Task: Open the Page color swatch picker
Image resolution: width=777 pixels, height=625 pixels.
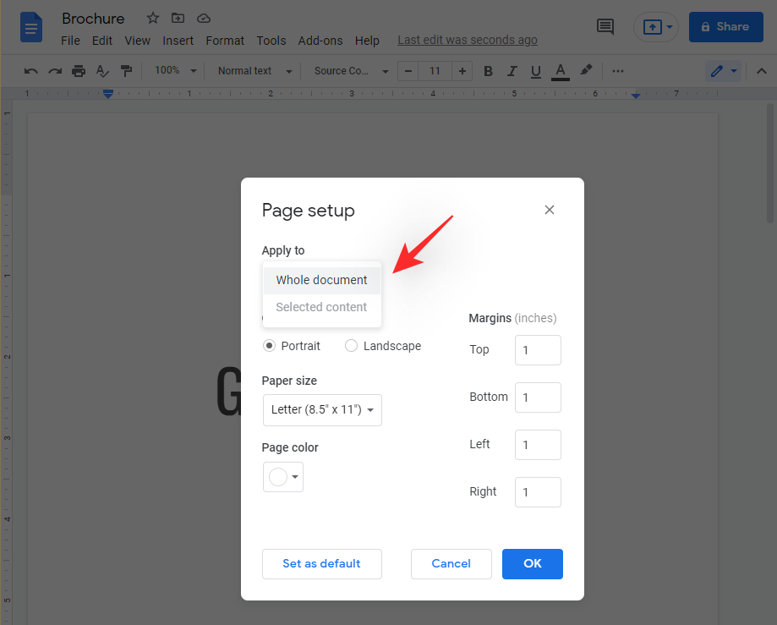Action: pyautogui.click(x=282, y=477)
